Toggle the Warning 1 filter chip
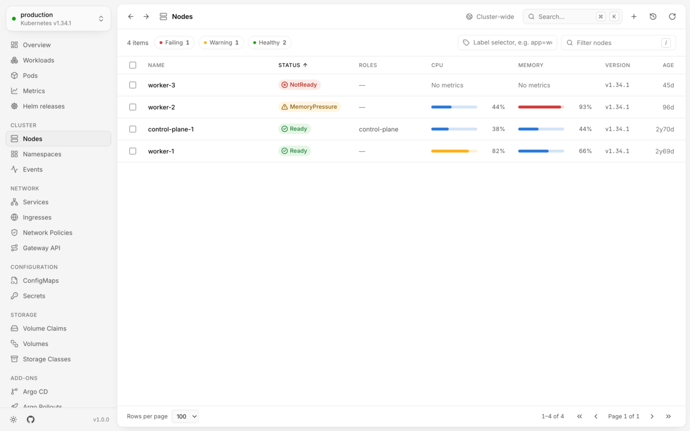This screenshot has height=431, width=690. tap(221, 43)
